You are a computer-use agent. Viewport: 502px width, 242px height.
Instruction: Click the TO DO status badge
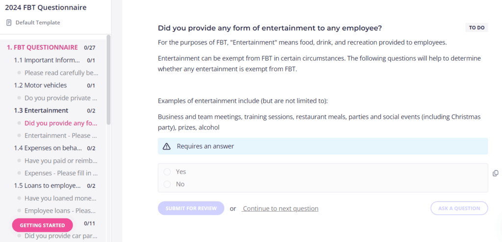click(477, 28)
